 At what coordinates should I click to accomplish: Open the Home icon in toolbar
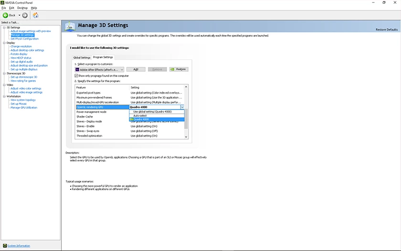[35, 15]
